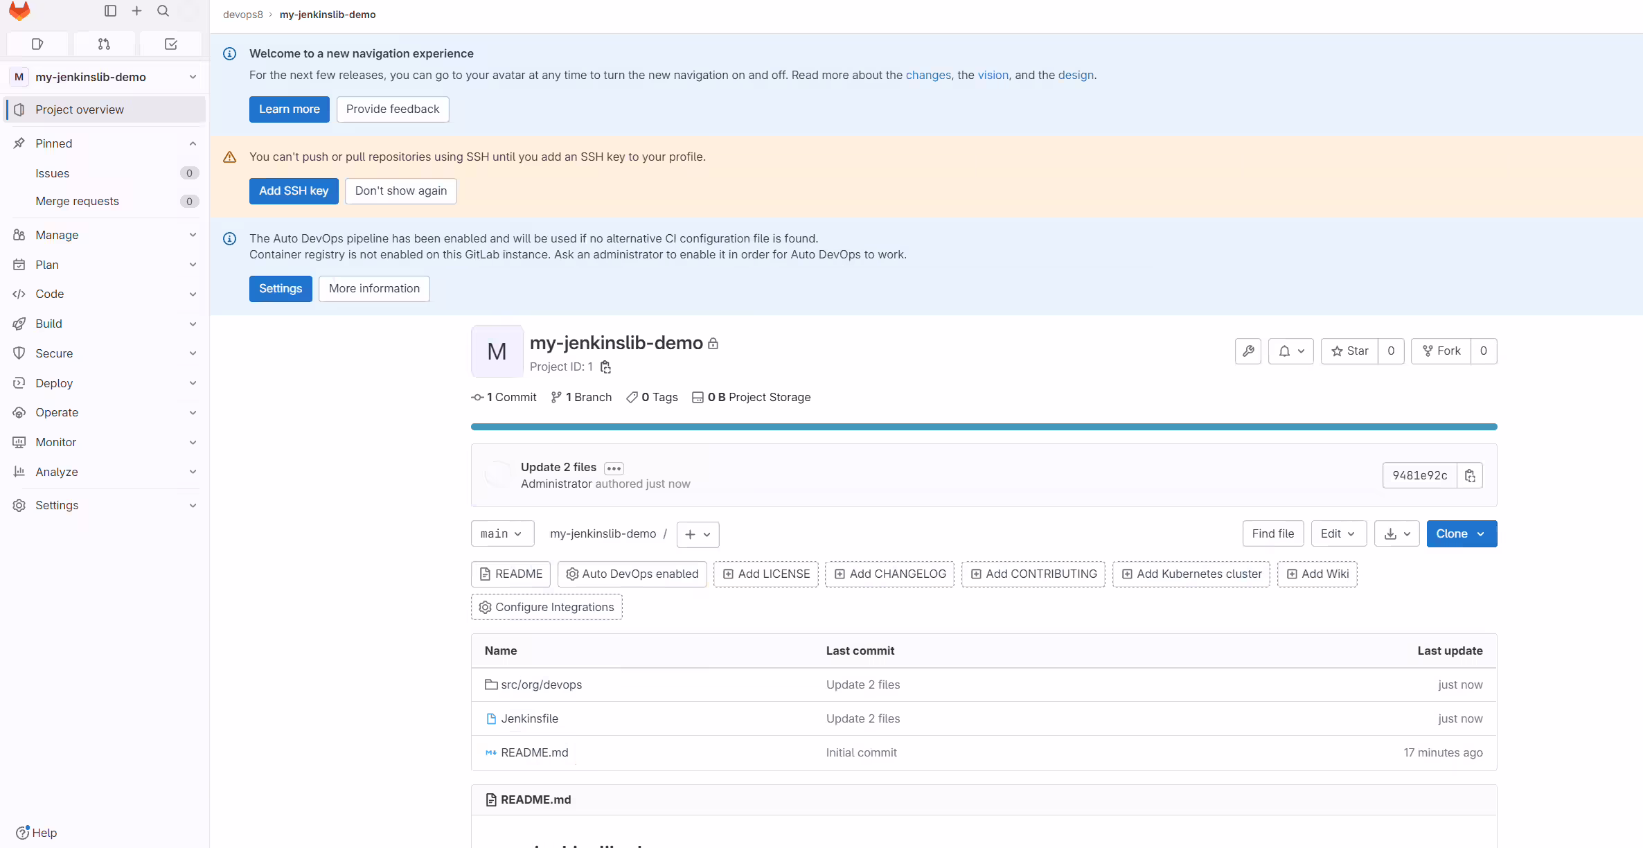The height and width of the screenshot is (848, 1643).
Task: Expand the Analyze sidebar section
Action: click(x=105, y=472)
